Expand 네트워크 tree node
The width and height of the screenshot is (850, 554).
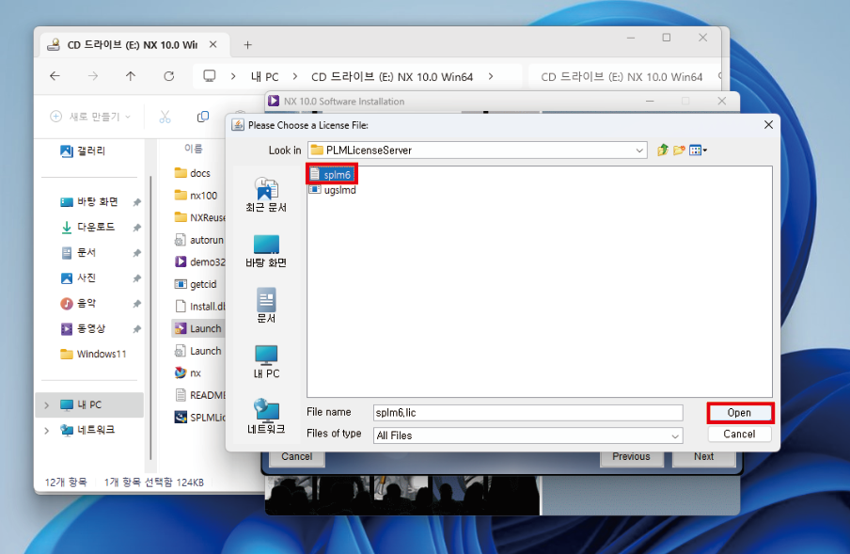coord(47,431)
